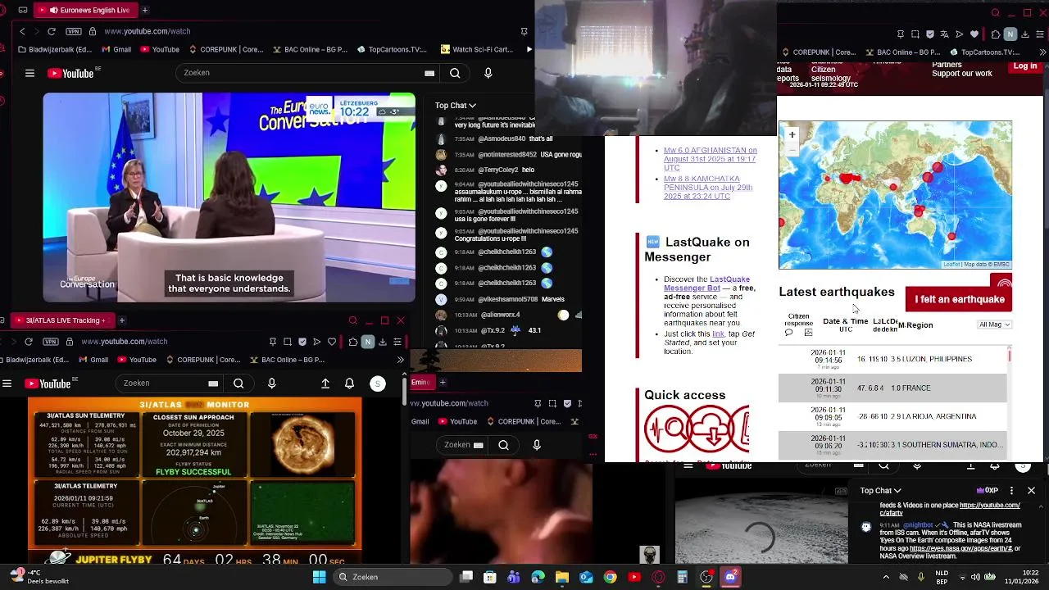1049x590 pixels.
Task: Open LastQuake Messenger Bot link
Action: click(x=706, y=284)
